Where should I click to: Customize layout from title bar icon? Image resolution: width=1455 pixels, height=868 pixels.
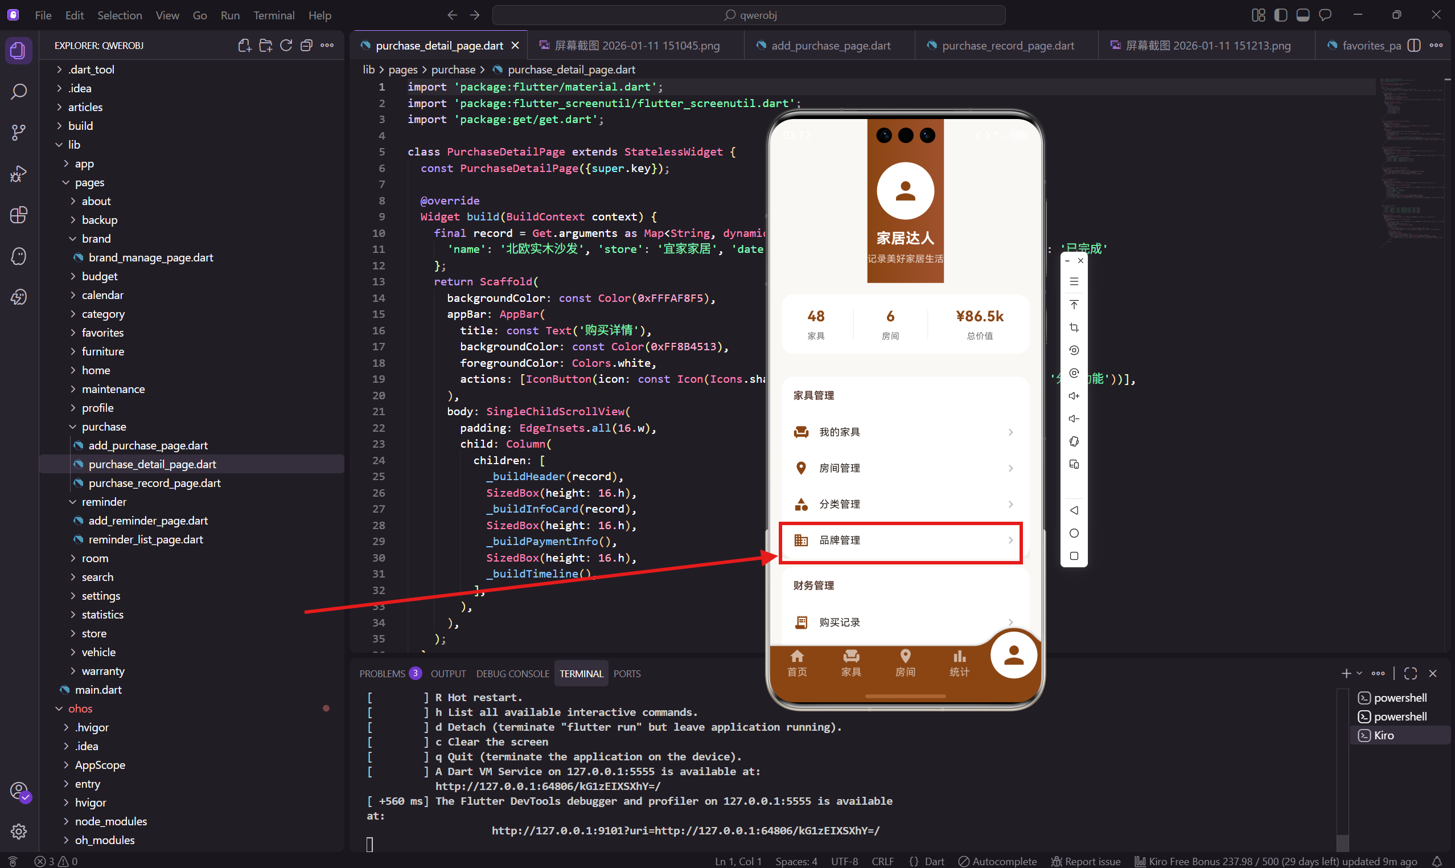tap(1258, 15)
